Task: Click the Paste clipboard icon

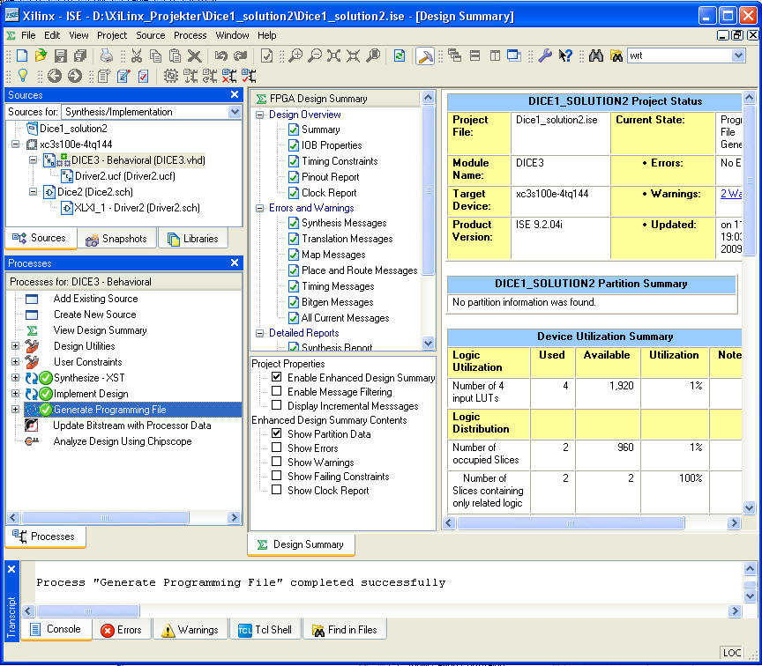Action: click(x=175, y=55)
